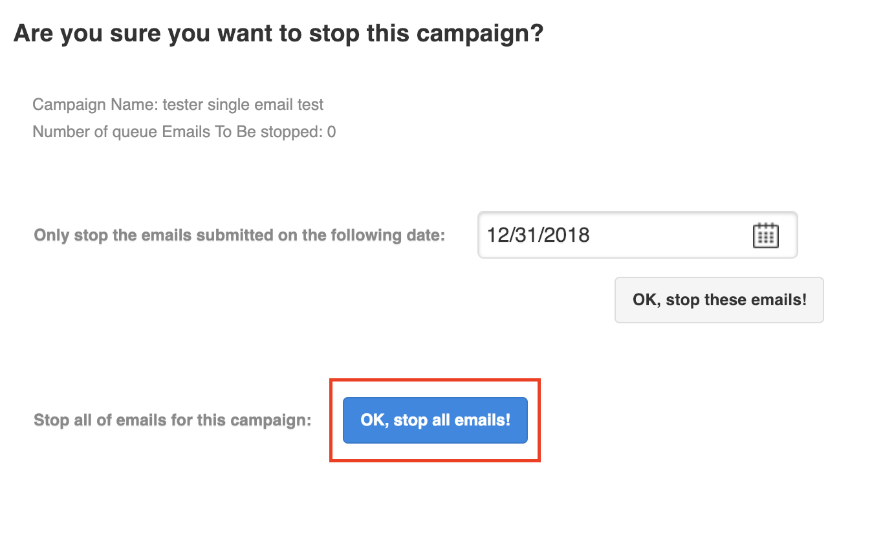Place cursor in the submitted-on date input
Viewport: 872px width, 538px height.
click(637, 235)
